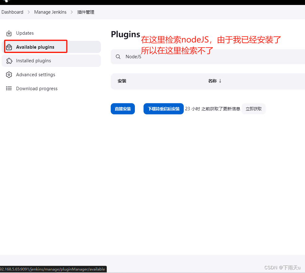Click the 23 小时 之前获取了更新信息 text
The width and height of the screenshot is (305, 273).
click(x=213, y=109)
